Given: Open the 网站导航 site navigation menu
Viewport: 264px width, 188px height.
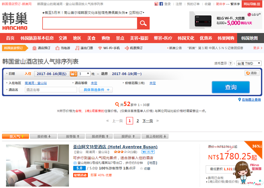Looking at the screenshot, I should [252, 4].
